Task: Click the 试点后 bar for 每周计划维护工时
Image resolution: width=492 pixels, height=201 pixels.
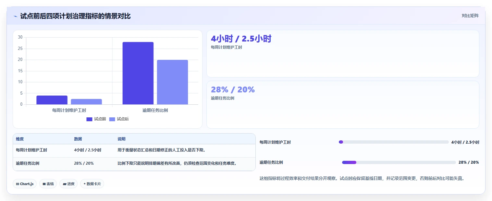Action: coord(86,101)
